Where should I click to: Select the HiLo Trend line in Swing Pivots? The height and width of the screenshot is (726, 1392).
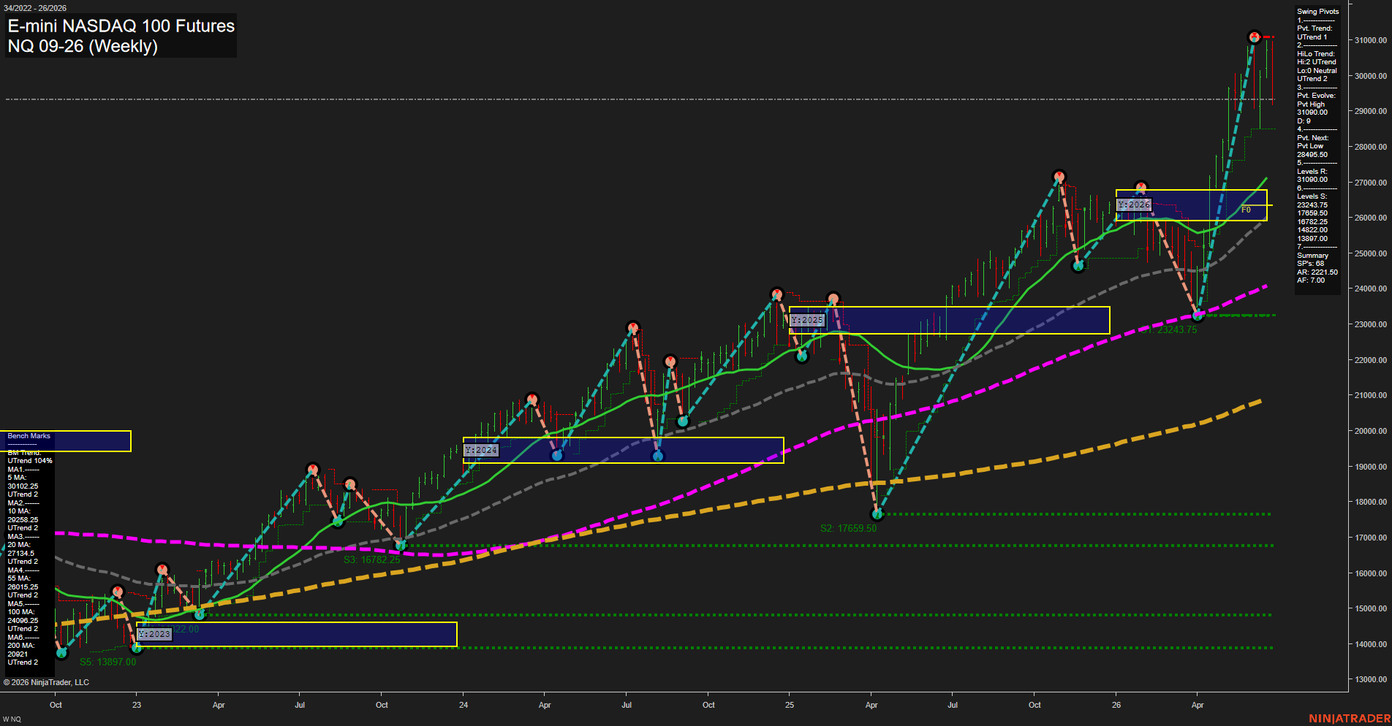pos(1316,54)
